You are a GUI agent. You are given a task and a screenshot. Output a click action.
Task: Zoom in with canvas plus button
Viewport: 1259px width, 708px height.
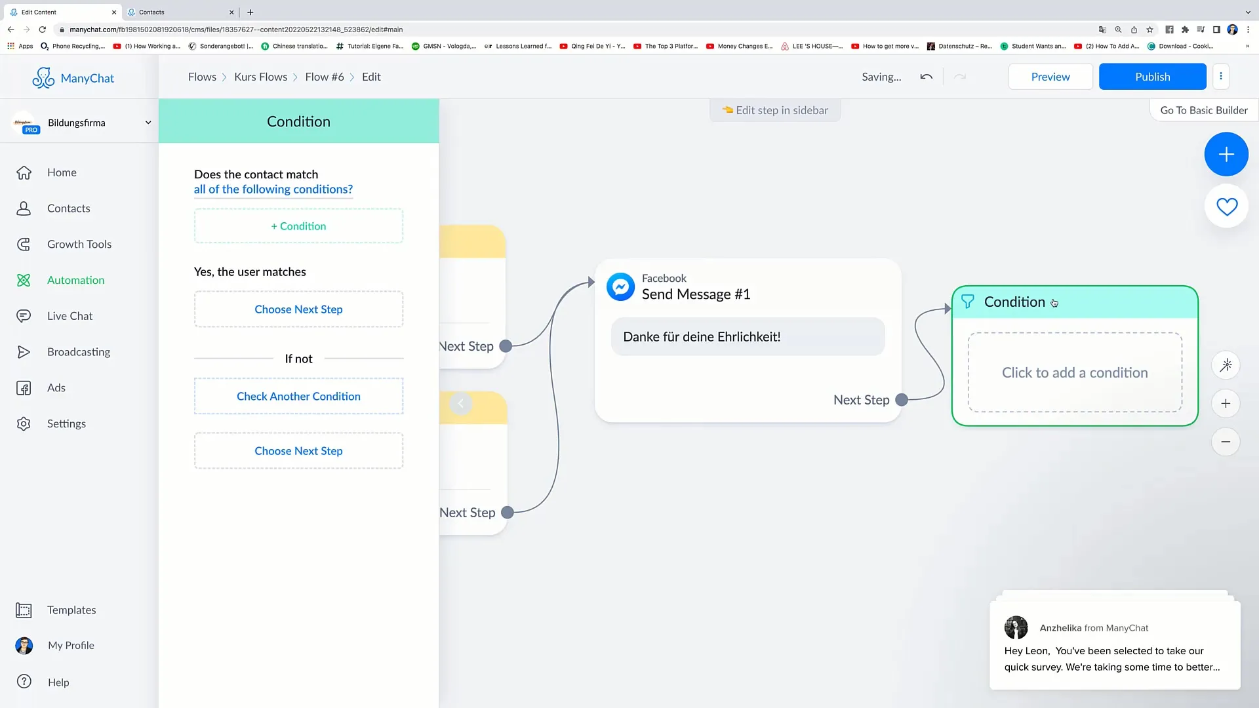click(1226, 404)
